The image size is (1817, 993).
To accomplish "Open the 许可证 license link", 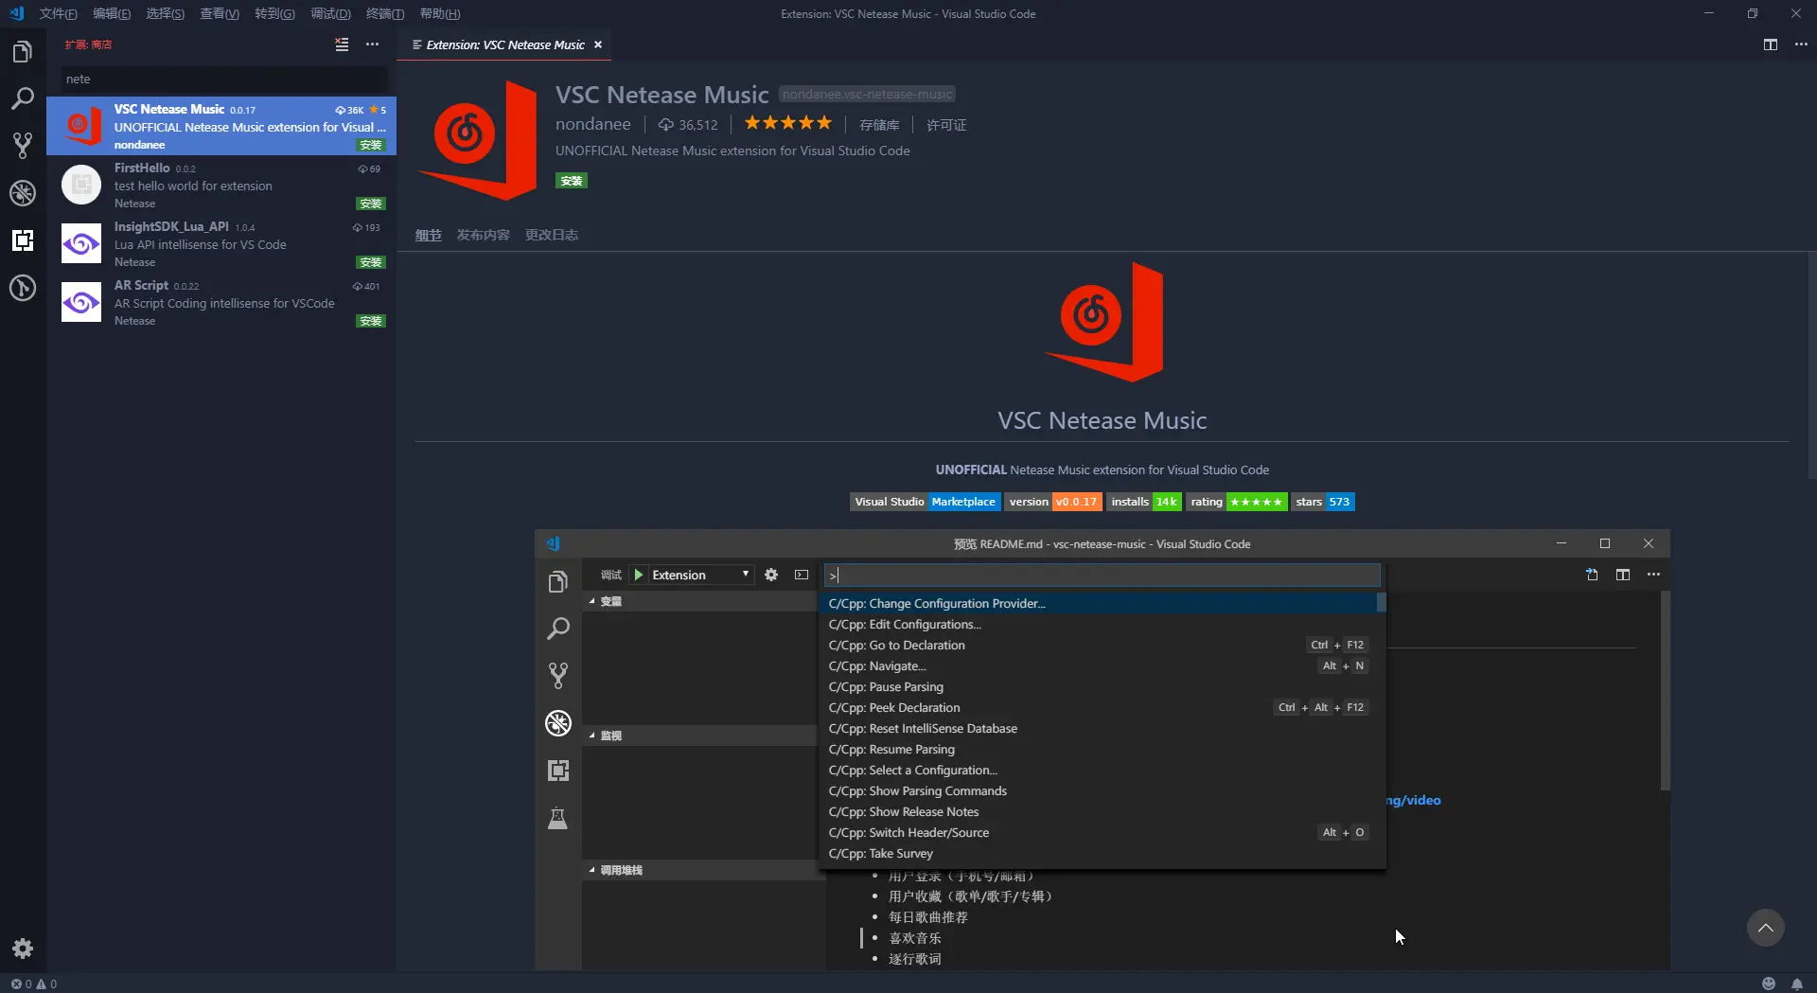I will coord(946,125).
